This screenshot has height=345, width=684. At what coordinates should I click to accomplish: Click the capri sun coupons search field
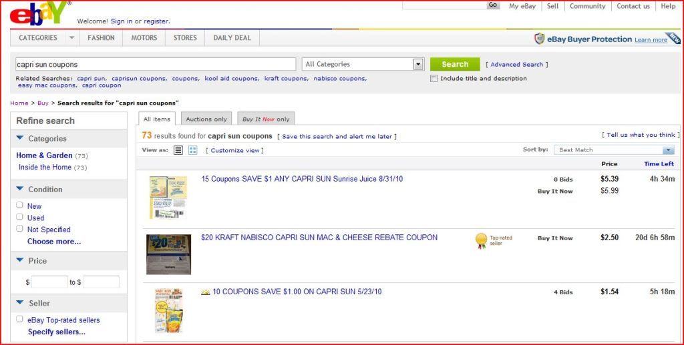coord(155,64)
